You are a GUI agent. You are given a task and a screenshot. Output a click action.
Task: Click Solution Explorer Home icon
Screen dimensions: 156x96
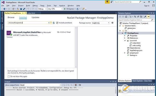[x=126, y=17]
